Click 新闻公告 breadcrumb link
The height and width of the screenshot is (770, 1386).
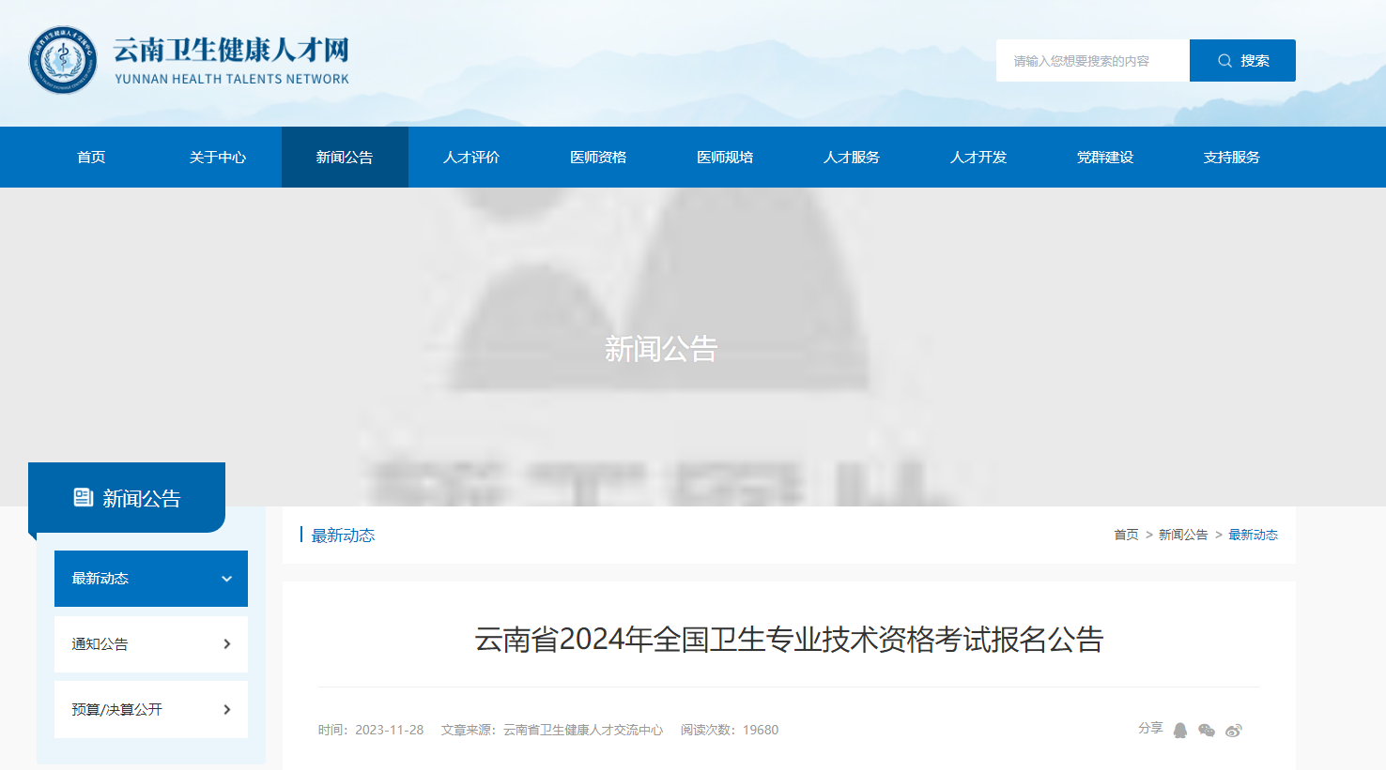point(1183,535)
